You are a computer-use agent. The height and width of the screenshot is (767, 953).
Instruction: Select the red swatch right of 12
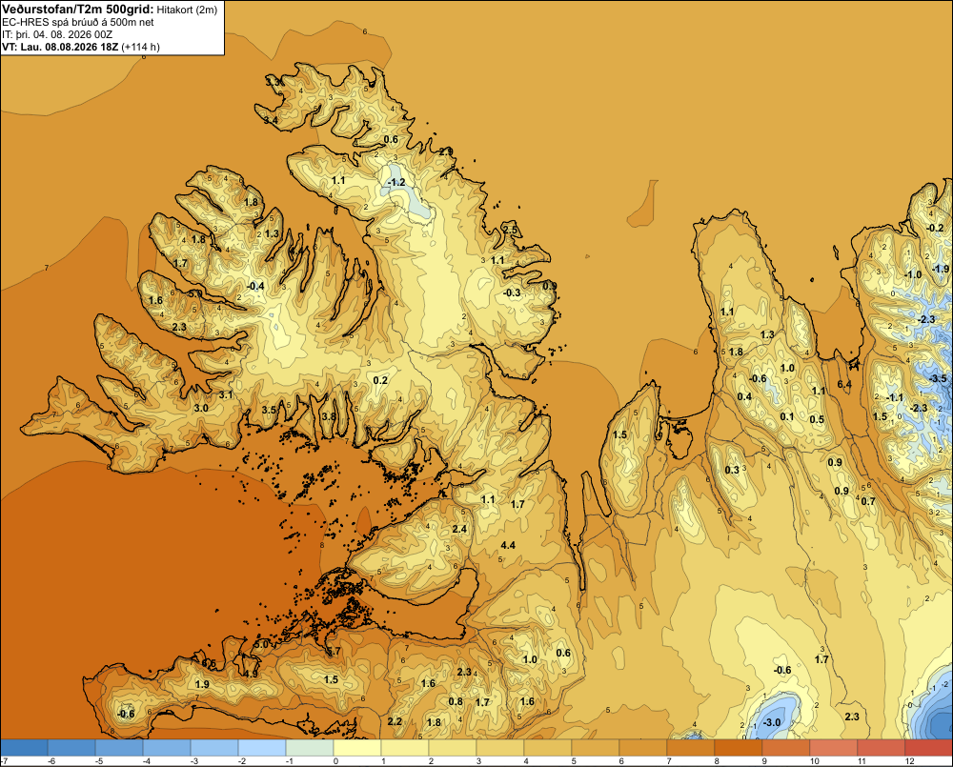pos(928,747)
